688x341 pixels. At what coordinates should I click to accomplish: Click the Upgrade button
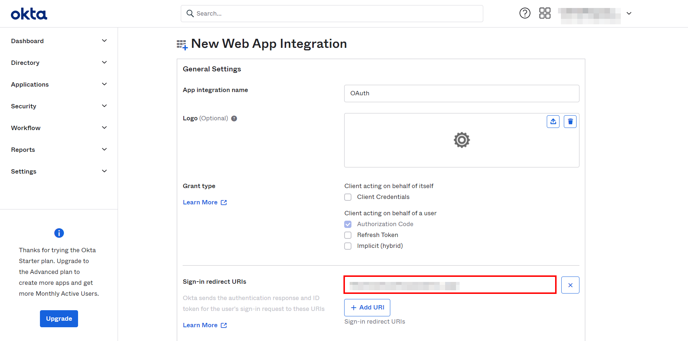point(59,319)
